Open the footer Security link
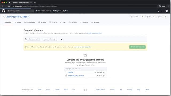 click(57, 90)
